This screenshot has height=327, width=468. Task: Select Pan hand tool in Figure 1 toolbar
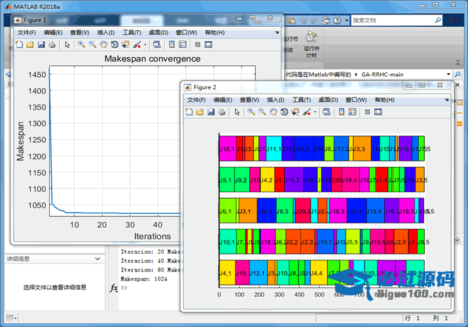tap(103, 44)
